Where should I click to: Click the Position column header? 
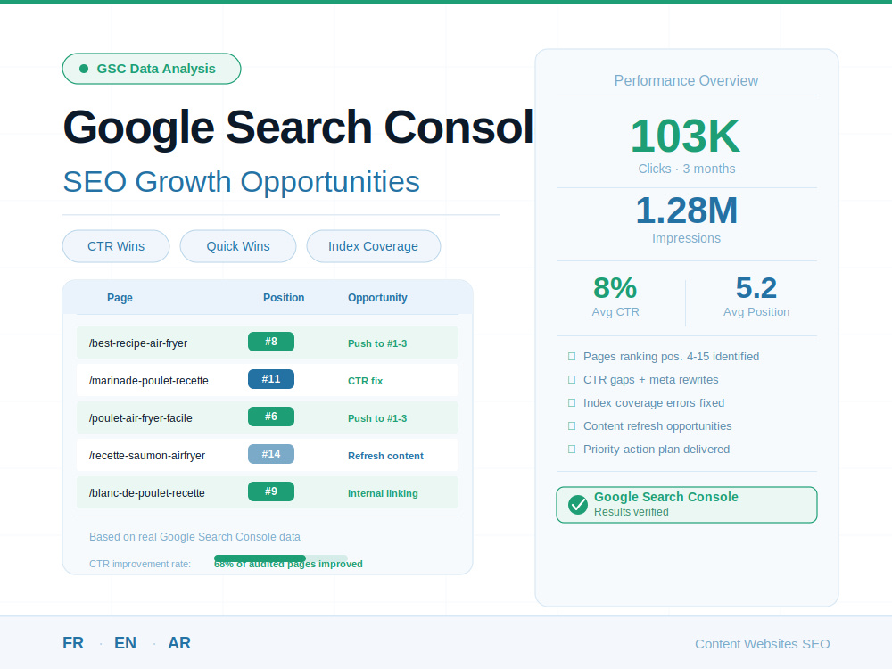(x=284, y=298)
